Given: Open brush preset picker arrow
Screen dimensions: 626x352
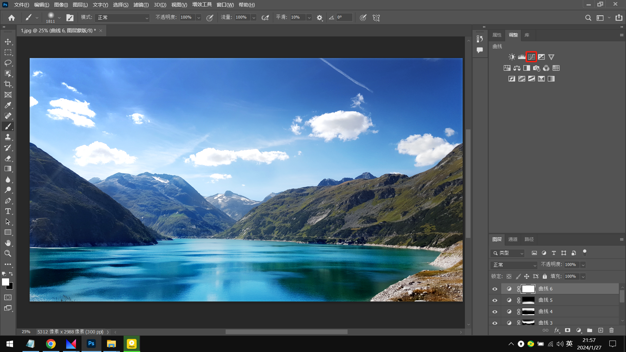Looking at the screenshot, I should [x=59, y=18].
